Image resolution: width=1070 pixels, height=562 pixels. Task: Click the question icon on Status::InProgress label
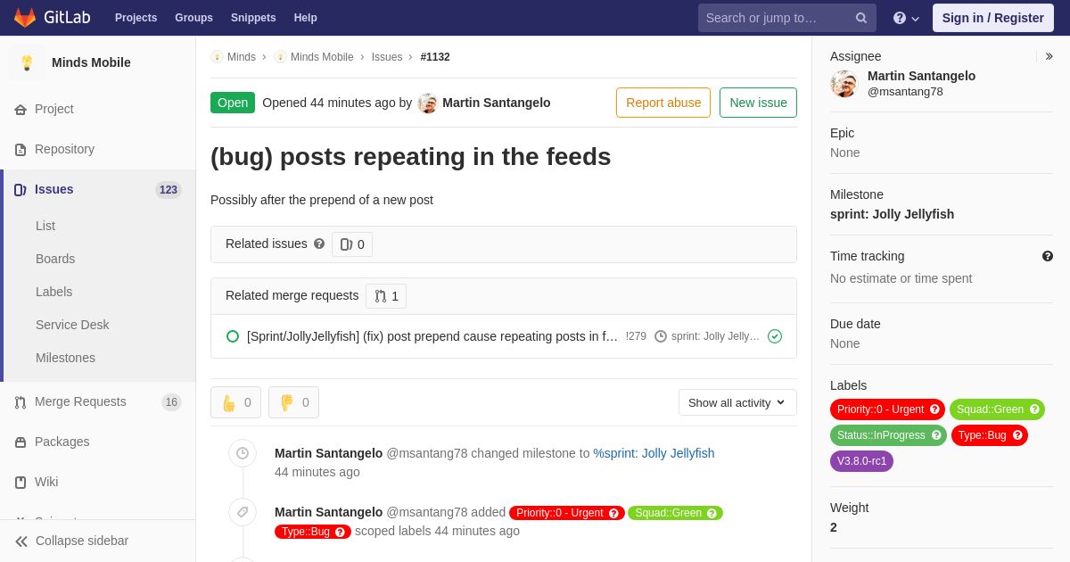coord(936,435)
